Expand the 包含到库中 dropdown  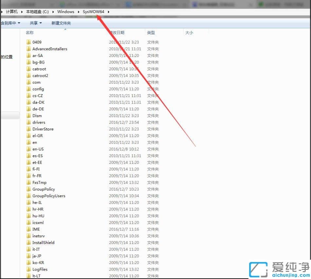(x=10, y=23)
